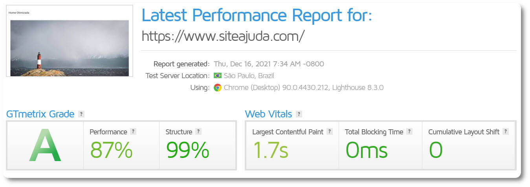Open the https://www.siteajuda.com/ link
This screenshot has height=187, width=530.
tap(223, 36)
